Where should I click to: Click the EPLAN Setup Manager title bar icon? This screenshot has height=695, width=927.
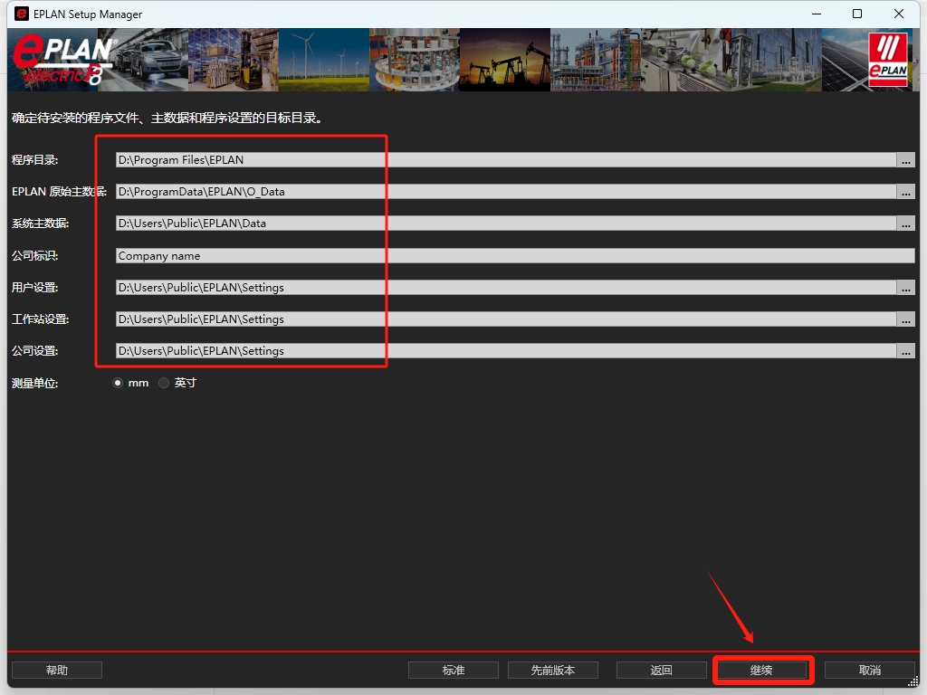[x=22, y=14]
